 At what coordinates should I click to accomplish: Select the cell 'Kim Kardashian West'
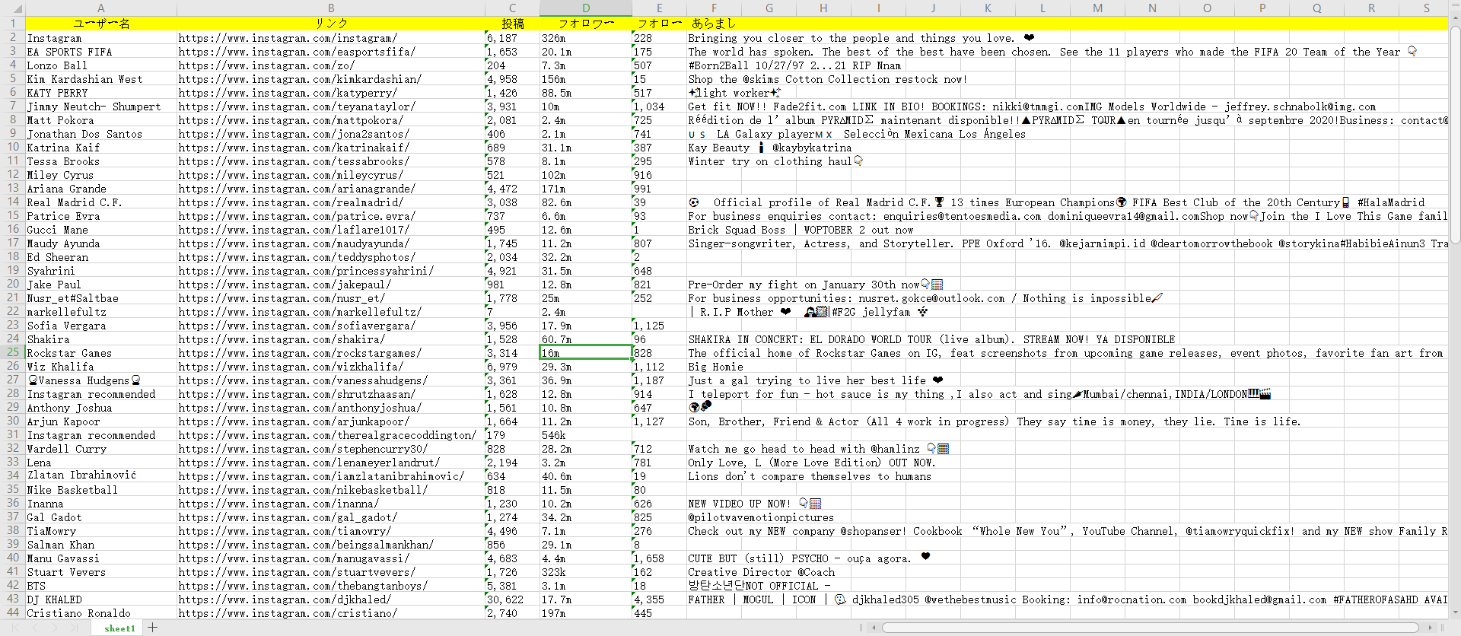(x=101, y=78)
